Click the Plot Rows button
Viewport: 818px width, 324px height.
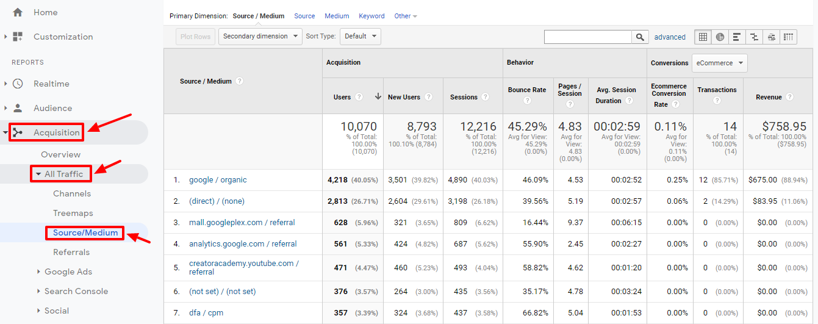pyautogui.click(x=195, y=37)
